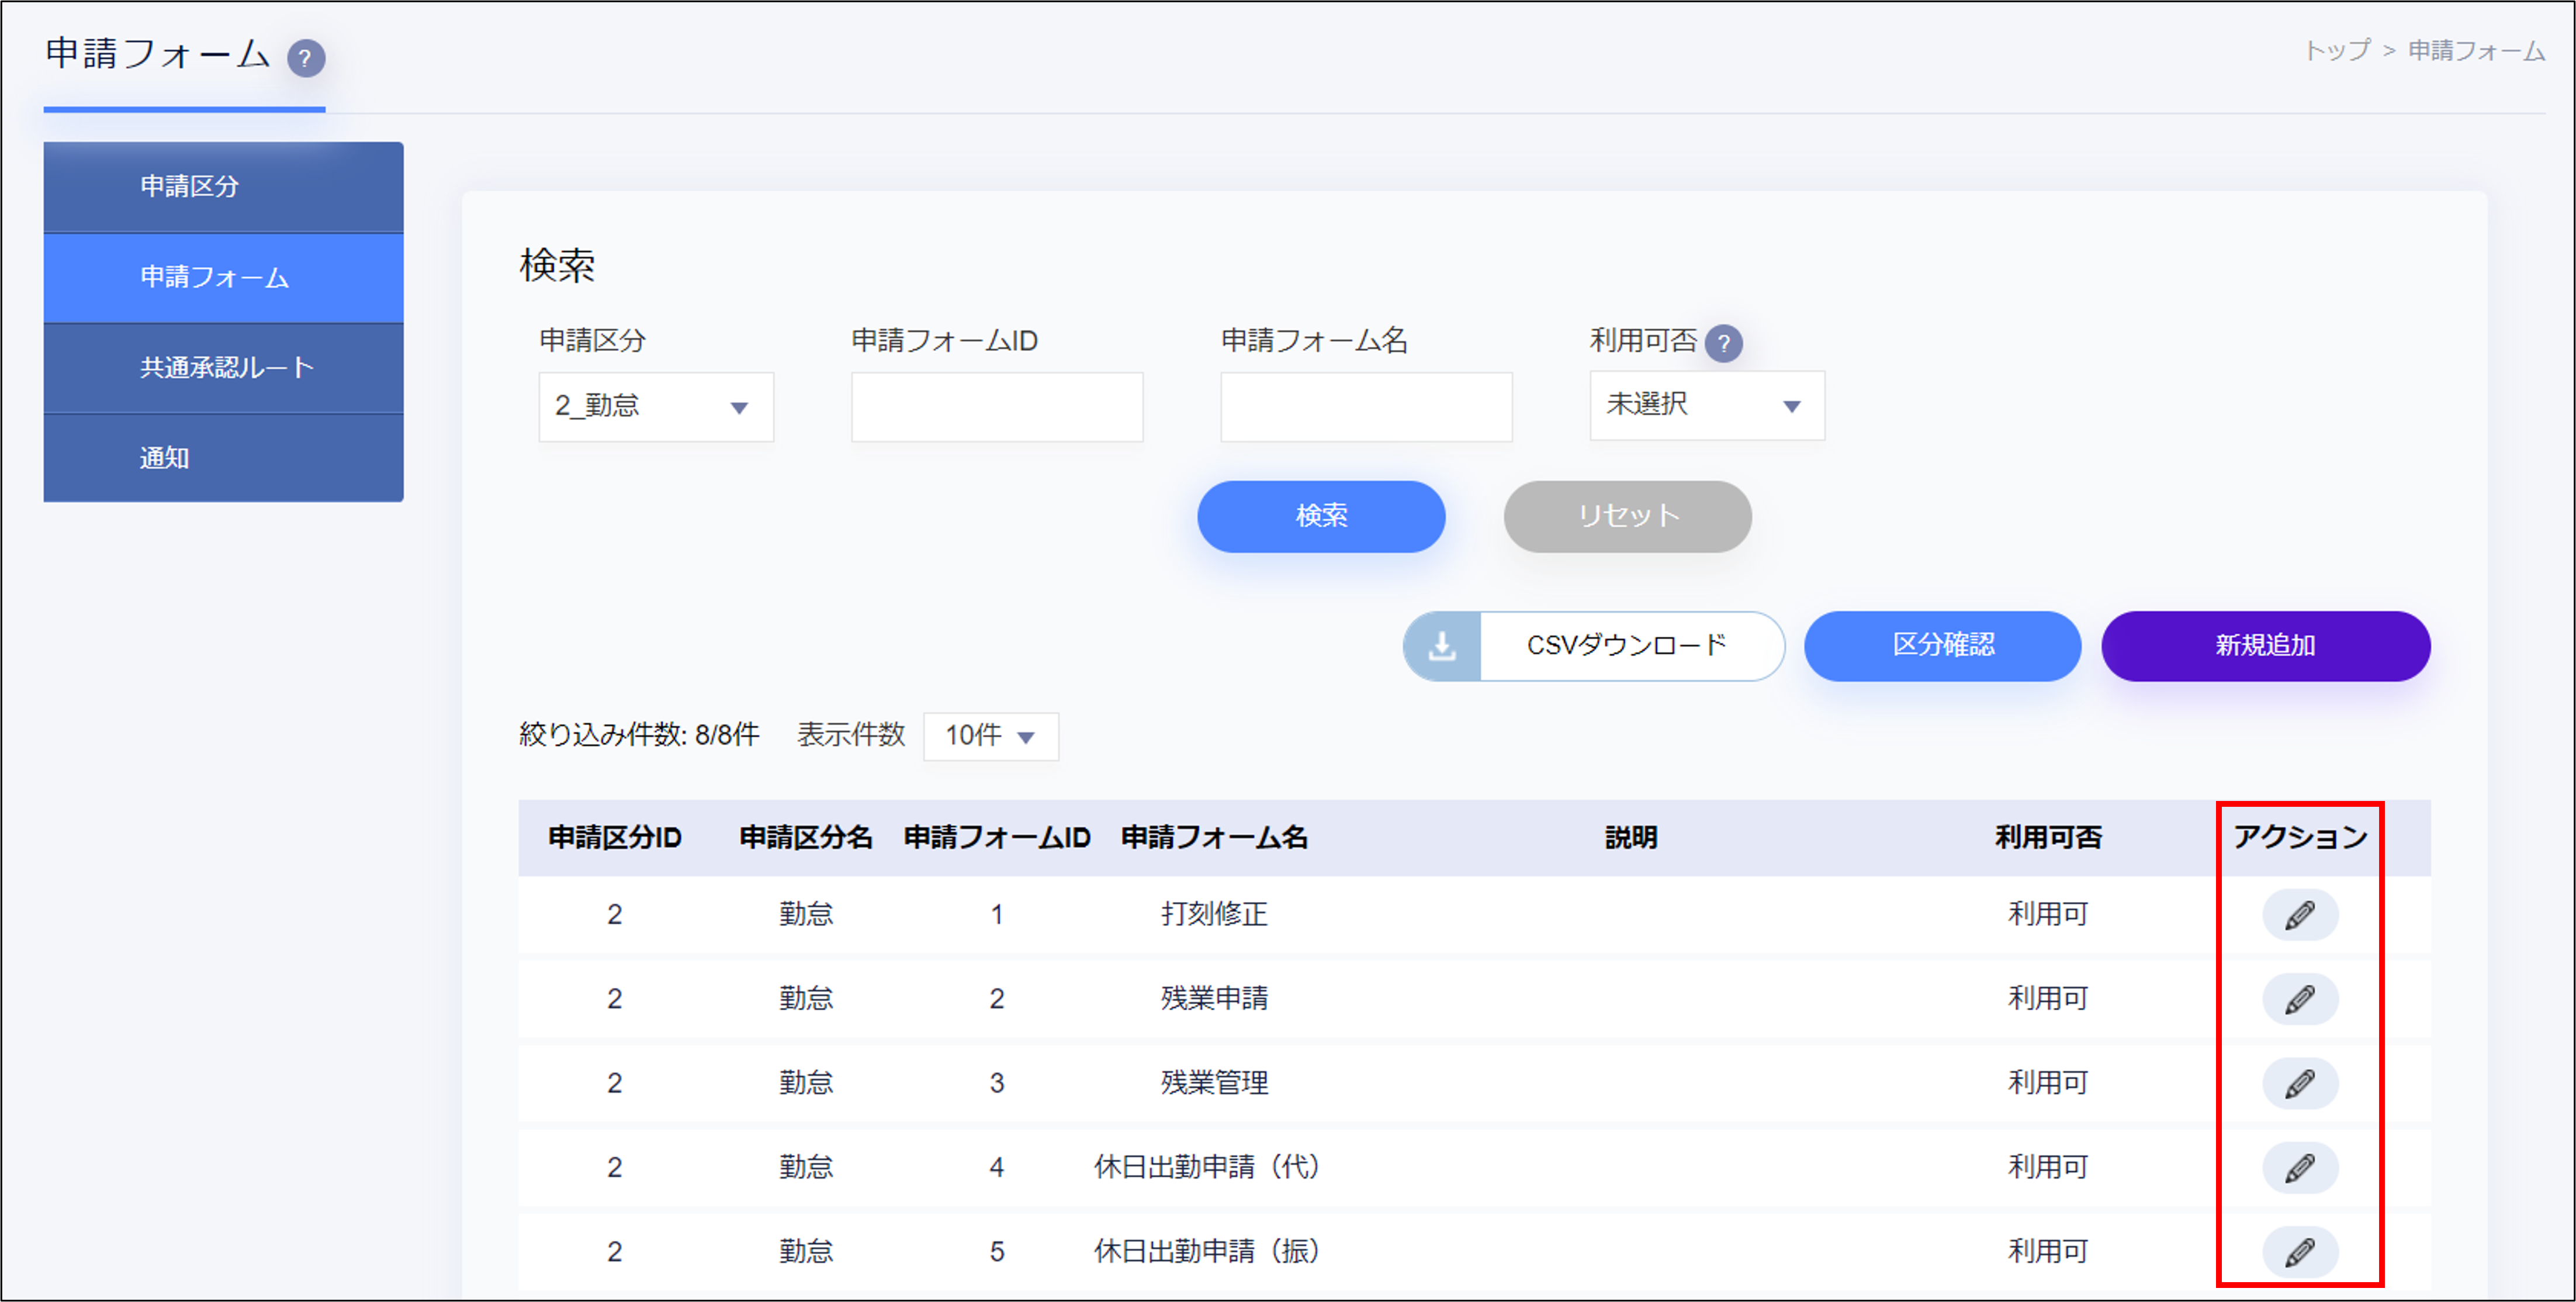Viewport: 2576px width, 1302px height.
Task: Open the 申請区分 dropdown showing 2_勤怠
Action: pyautogui.click(x=656, y=406)
